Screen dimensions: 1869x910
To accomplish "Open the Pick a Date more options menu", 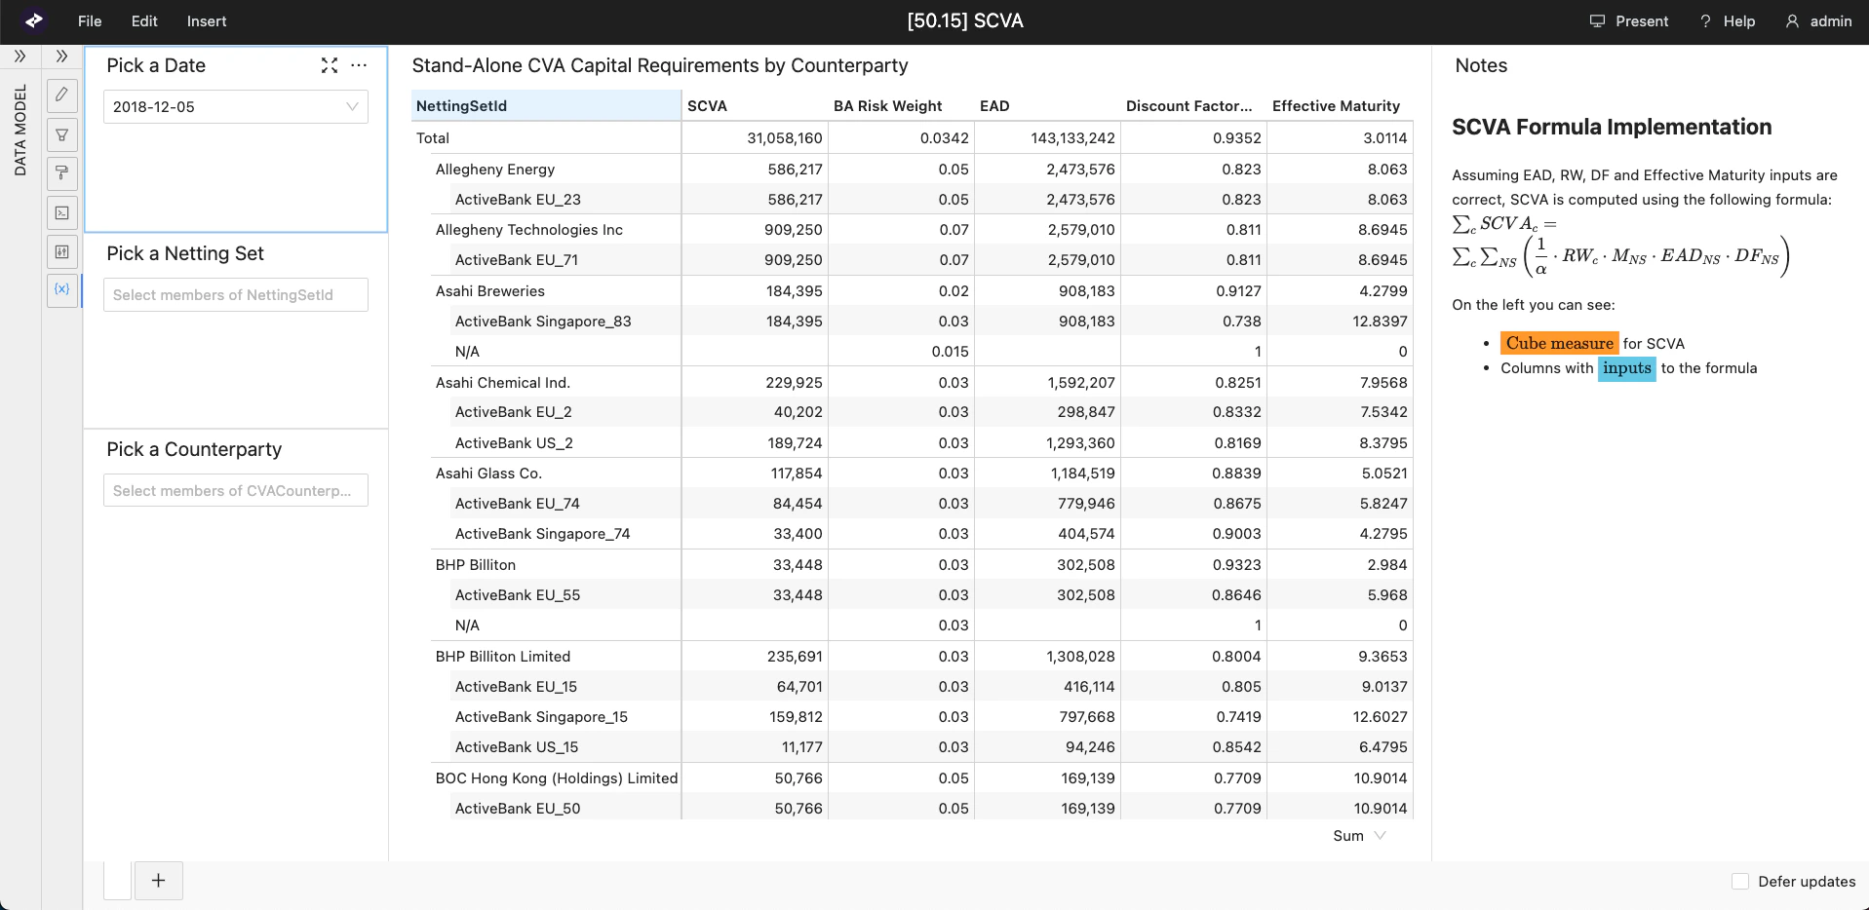I will [x=359, y=65].
